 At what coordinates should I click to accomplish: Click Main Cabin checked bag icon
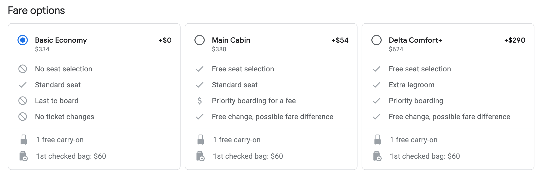(x=200, y=156)
